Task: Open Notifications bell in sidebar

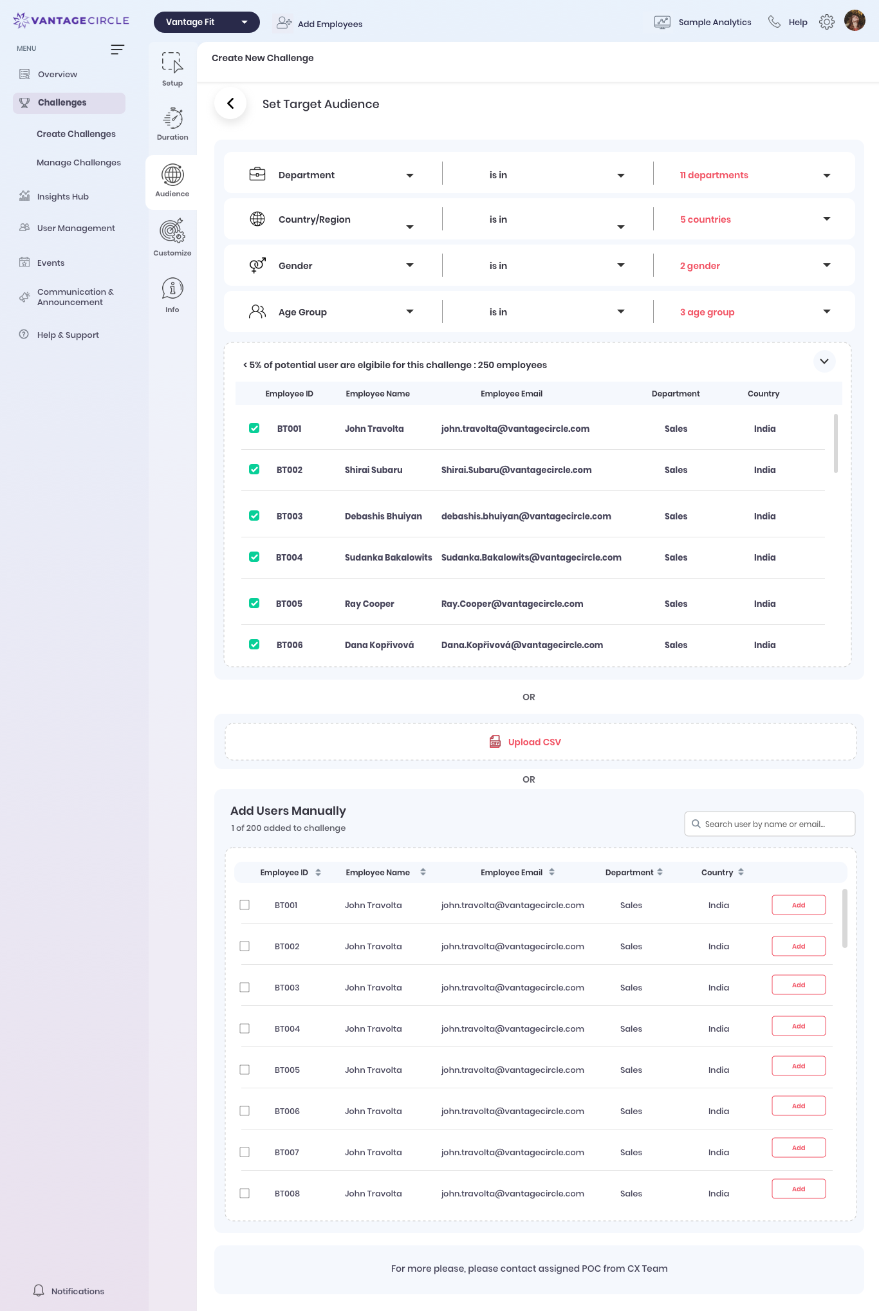Action: point(39,1290)
